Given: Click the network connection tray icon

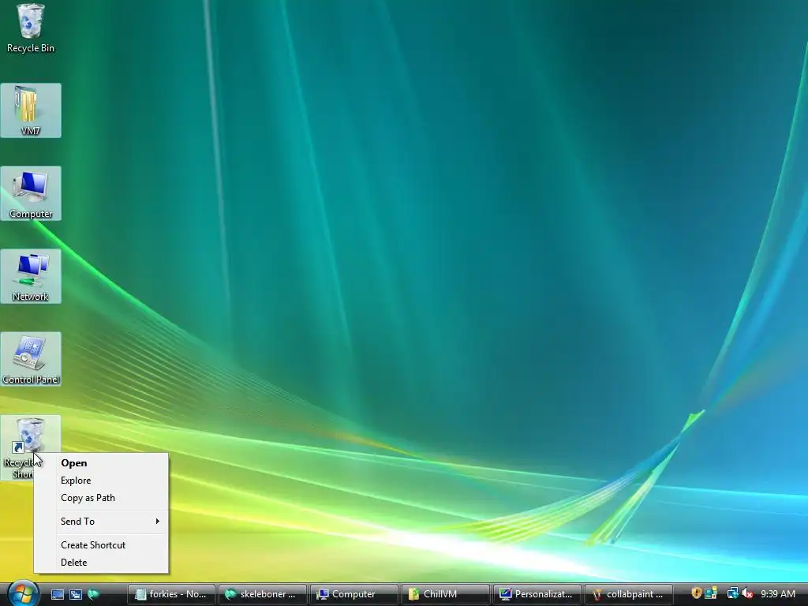Looking at the screenshot, I should pyautogui.click(x=732, y=593).
